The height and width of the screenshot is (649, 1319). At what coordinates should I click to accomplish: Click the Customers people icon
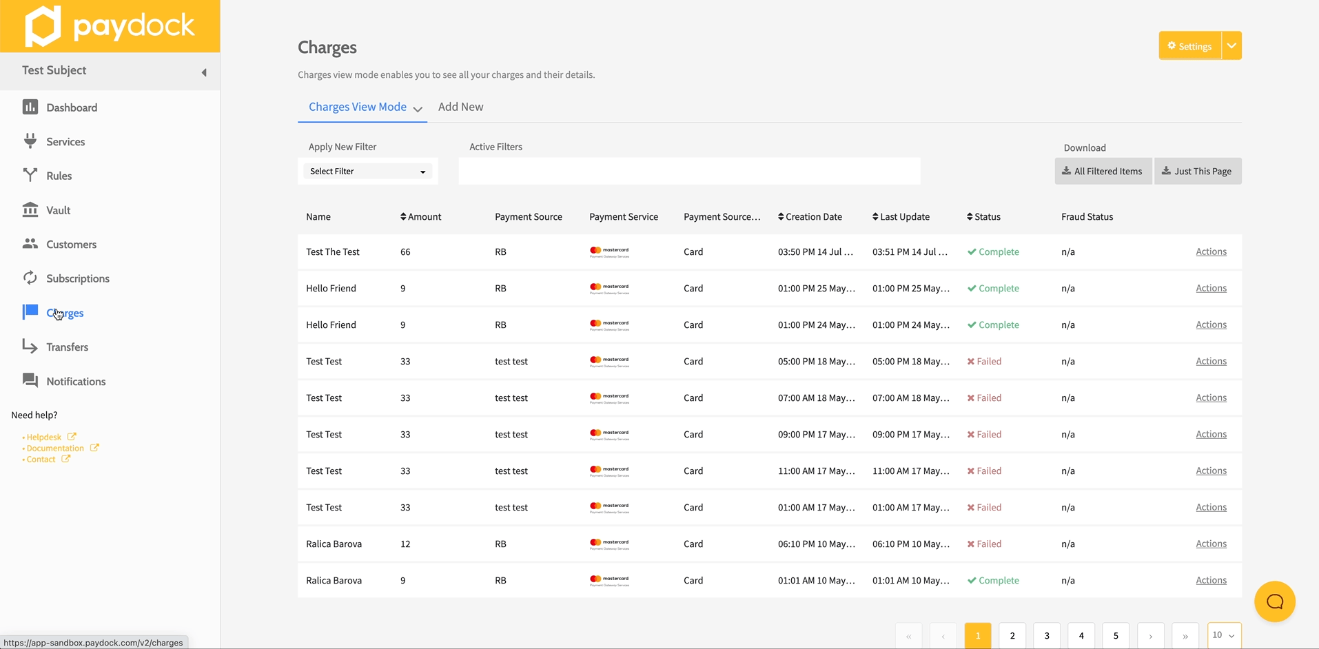pos(30,244)
